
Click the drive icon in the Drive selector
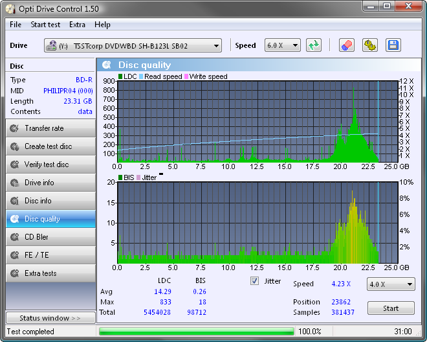click(x=51, y=45)
